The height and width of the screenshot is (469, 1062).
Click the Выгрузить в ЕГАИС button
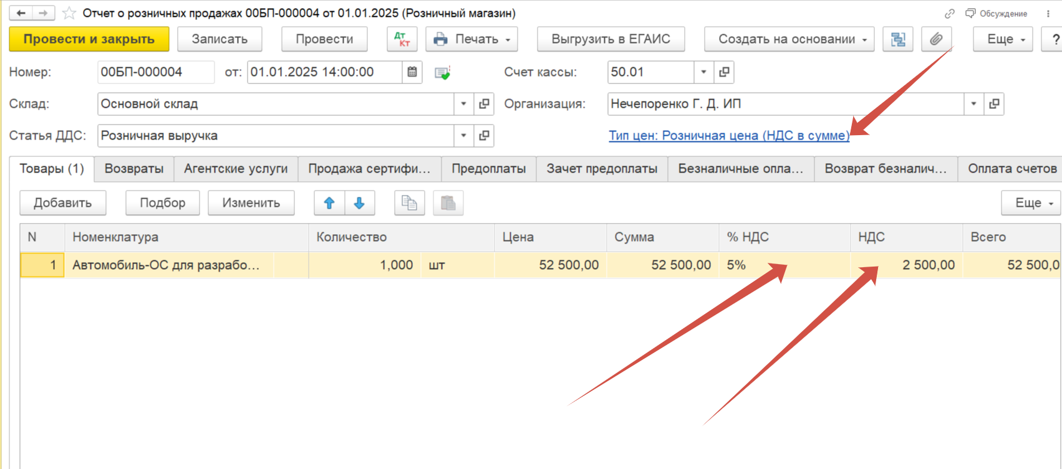pos(611,39)
